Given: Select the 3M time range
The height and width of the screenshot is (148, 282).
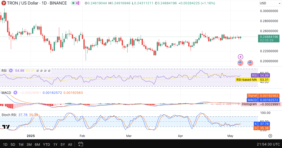Looking at the screenshot, I should (29, 144).
